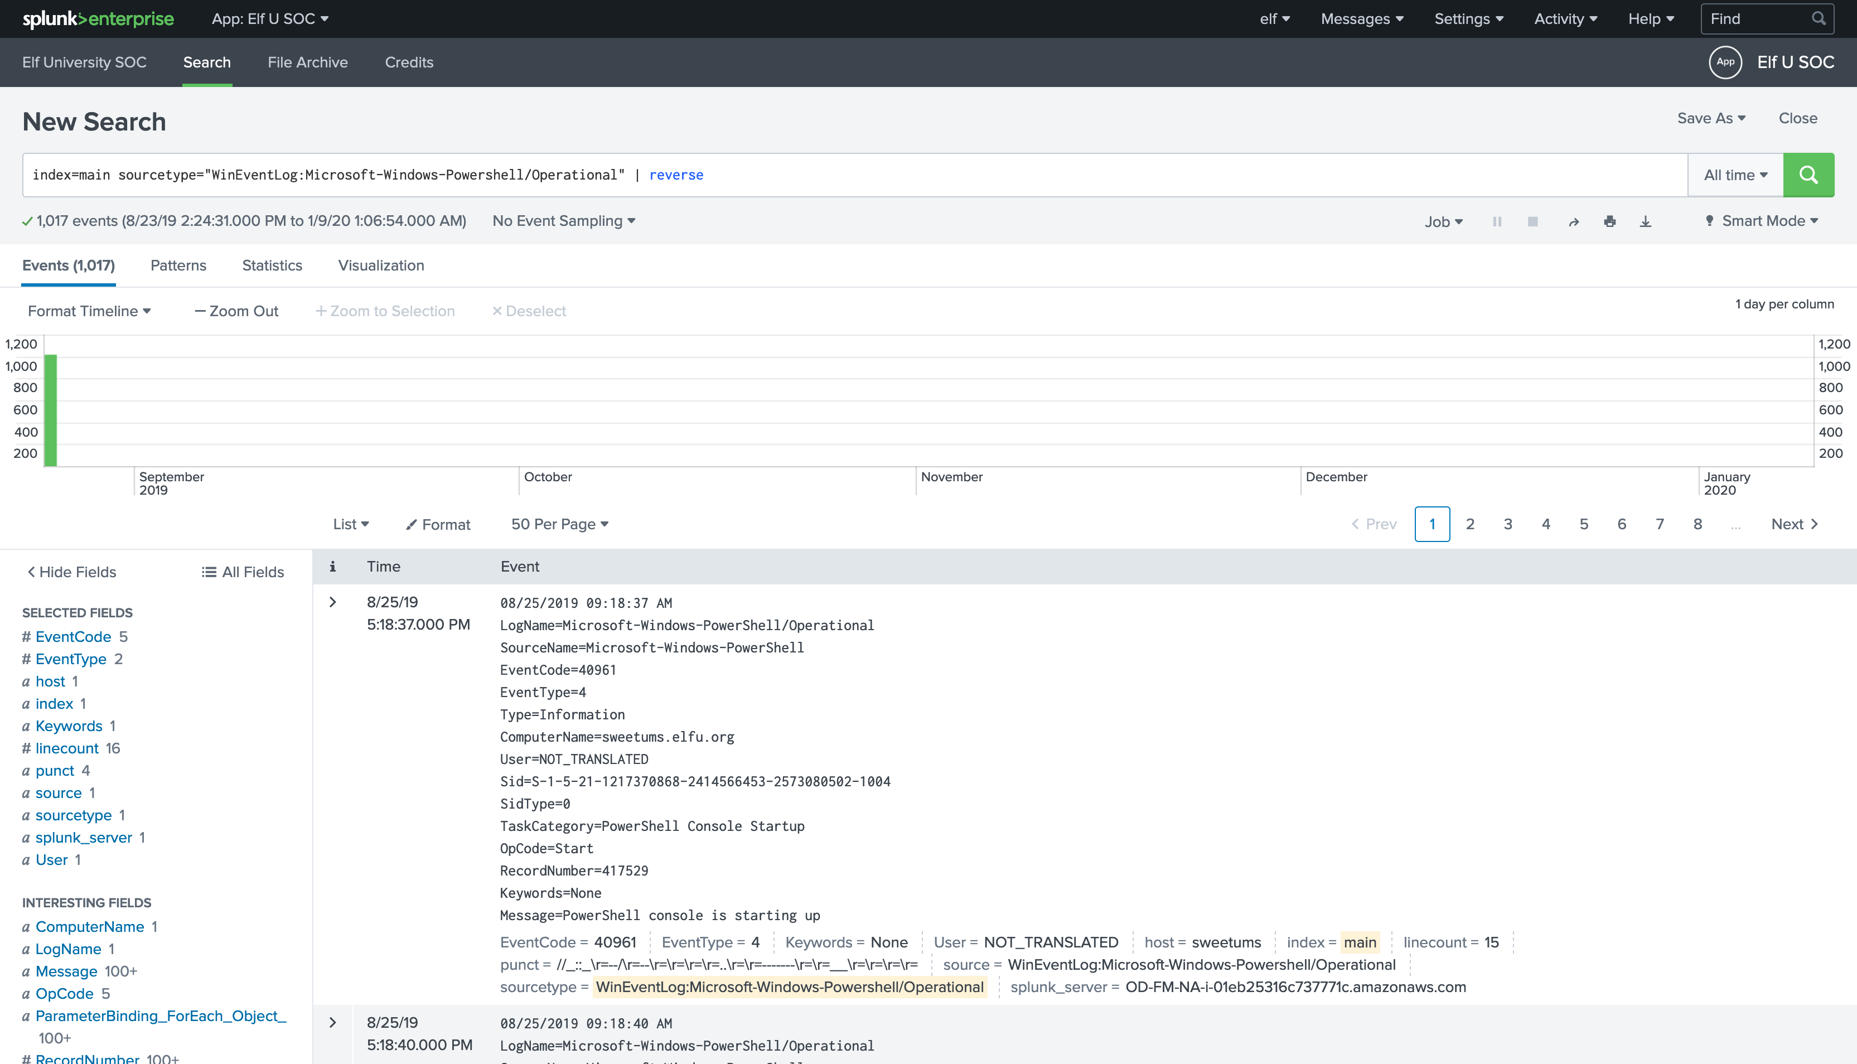The height and width of the screenshot is (1064, 1857).
Task: Hide Fields sidebar
Action: coord(71,572)
